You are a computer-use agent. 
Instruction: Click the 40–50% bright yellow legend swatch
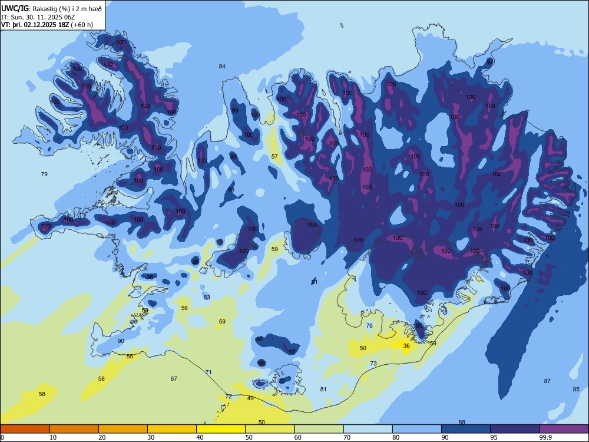(x=221, y=429)
